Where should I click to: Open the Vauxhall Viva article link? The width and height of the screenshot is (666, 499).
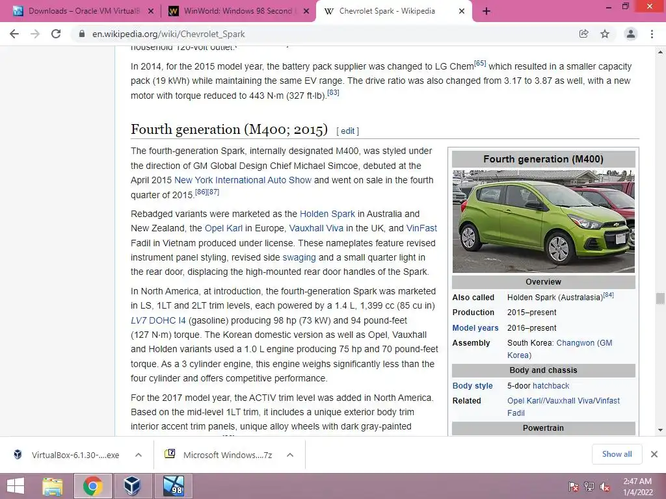coord(316,228)
